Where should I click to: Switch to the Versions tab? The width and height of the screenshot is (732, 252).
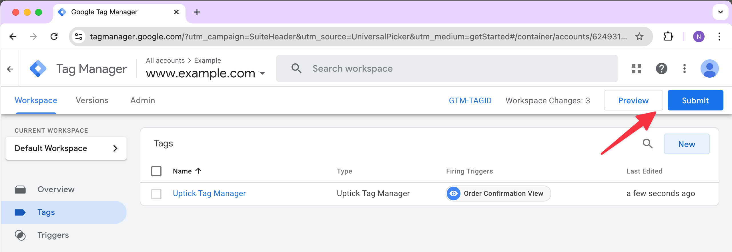92,100
